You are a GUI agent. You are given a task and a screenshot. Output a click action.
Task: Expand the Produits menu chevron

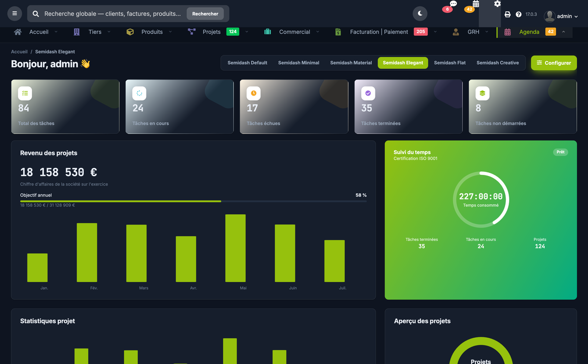170,32
